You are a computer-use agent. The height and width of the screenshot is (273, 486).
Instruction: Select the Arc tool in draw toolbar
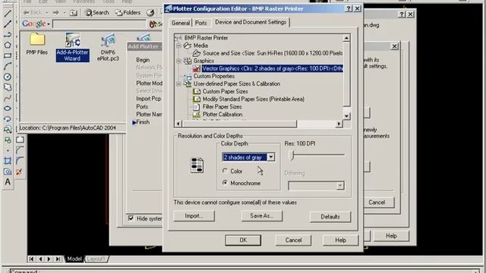pyautogui.click(x=8, y=66)
